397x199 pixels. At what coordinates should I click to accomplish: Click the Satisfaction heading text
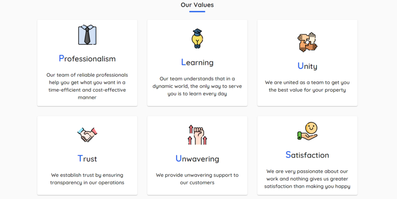(x=307, y=155)
